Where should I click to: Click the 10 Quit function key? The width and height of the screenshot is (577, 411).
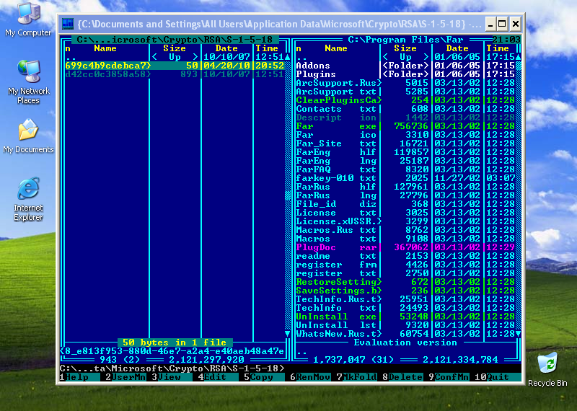498,377
